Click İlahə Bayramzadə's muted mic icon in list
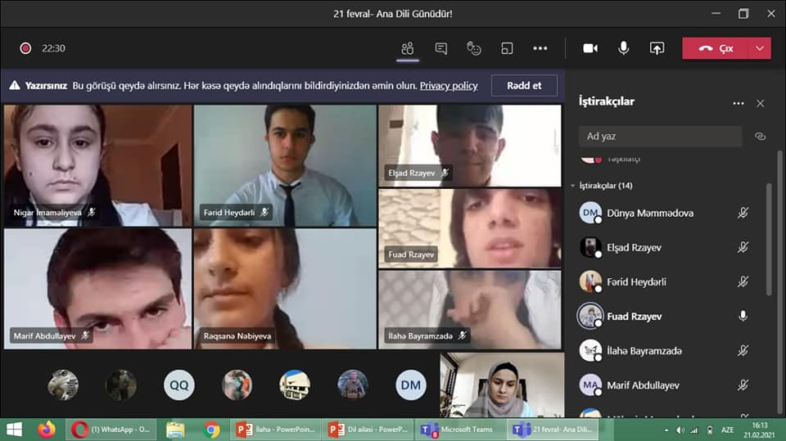This screenshot has width=786, height=441. (743, 350)
